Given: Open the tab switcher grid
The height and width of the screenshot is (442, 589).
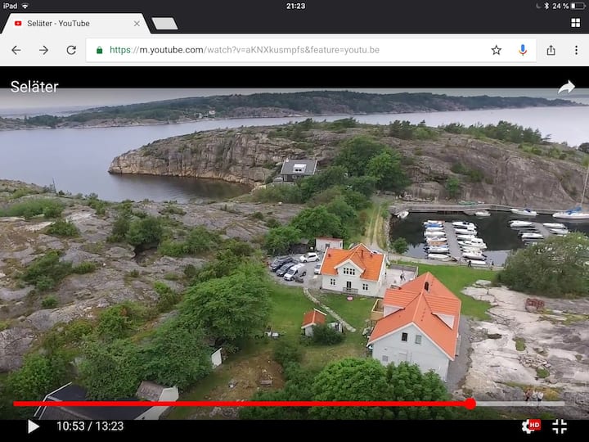Looking at the screenshot, I should tap(575, 23).
